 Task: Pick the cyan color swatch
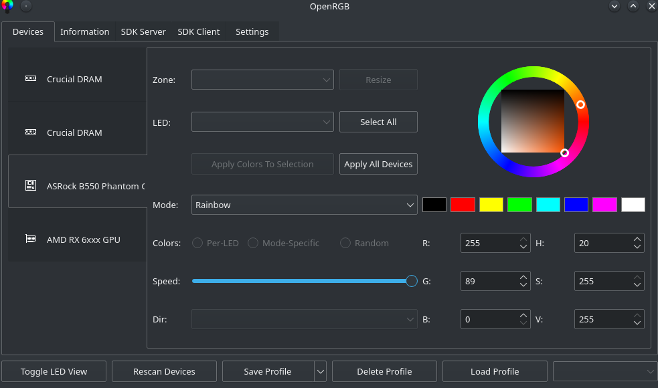tap(548, 205)
